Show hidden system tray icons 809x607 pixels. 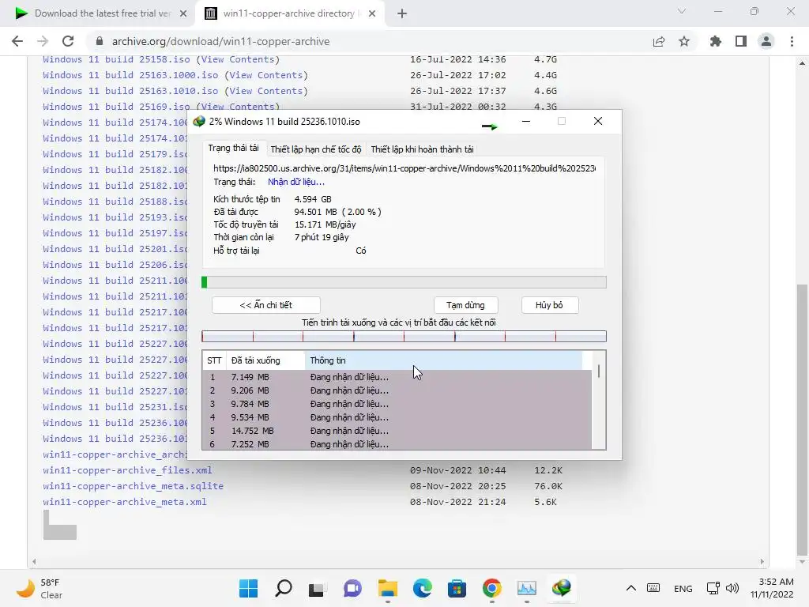(x=631, y=588)
